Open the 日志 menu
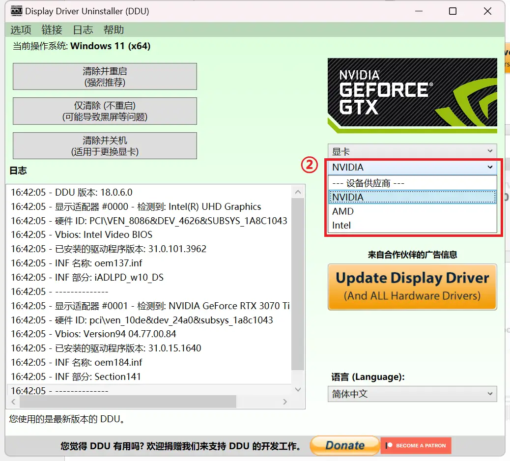This screenshot has height=461, width=510. [x=83, y=29]
